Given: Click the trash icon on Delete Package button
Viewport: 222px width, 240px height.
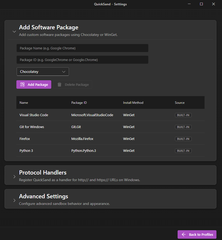Looking at the screenshot, I should click(x=59, y=84).
